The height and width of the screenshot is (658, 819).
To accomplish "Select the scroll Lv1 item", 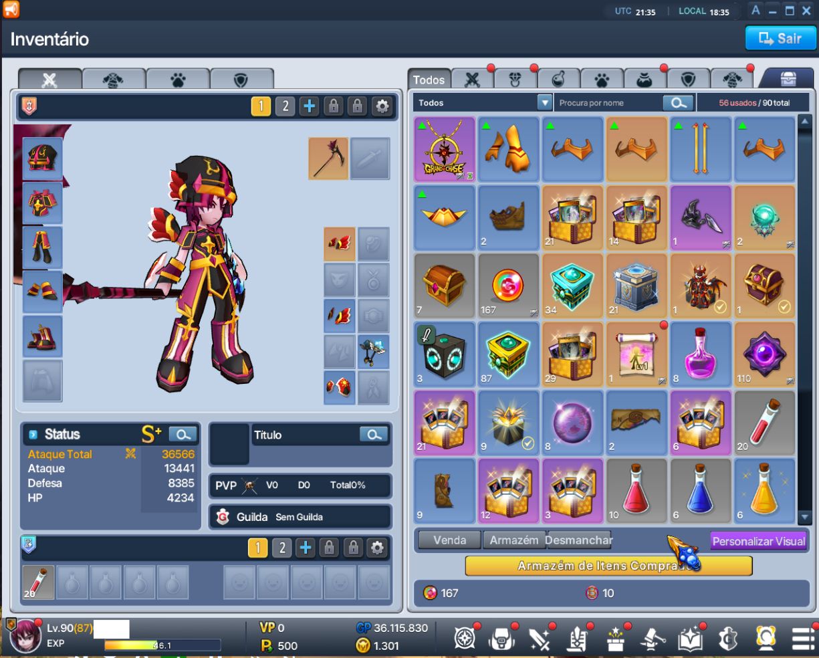I will tap(636, 353).
